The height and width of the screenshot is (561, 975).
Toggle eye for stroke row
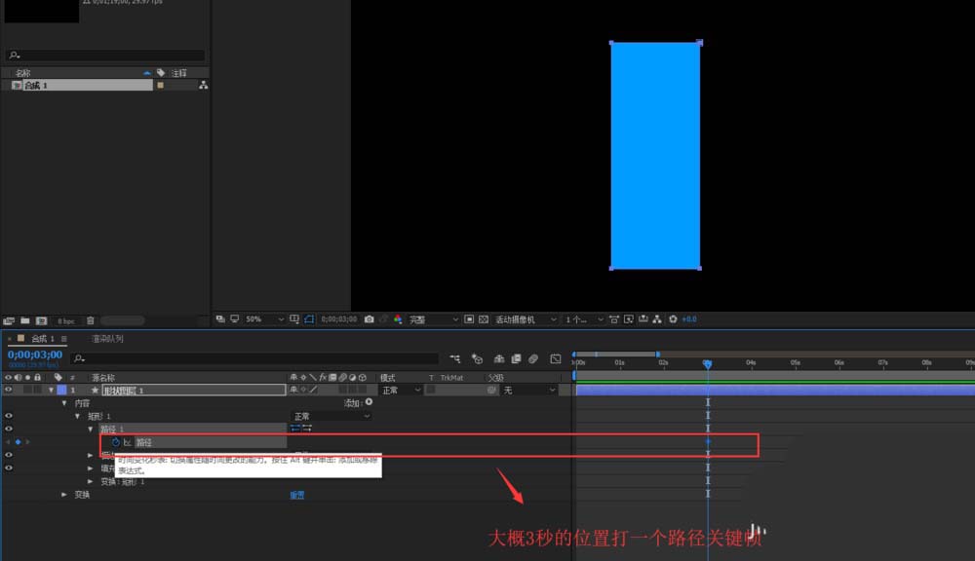pyautogui.click(x=8, y=455)
